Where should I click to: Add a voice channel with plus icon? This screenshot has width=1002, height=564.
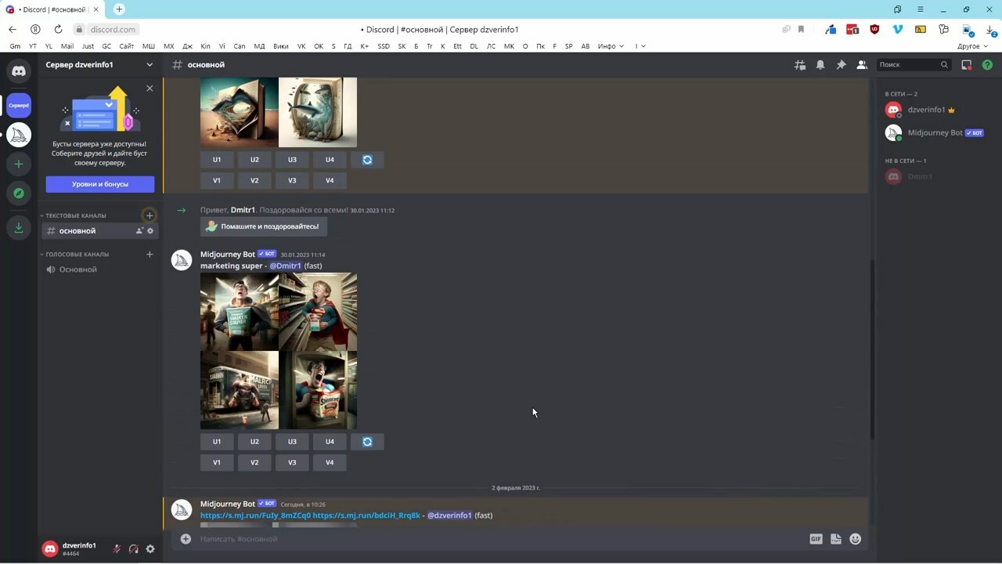pos(150,254)
